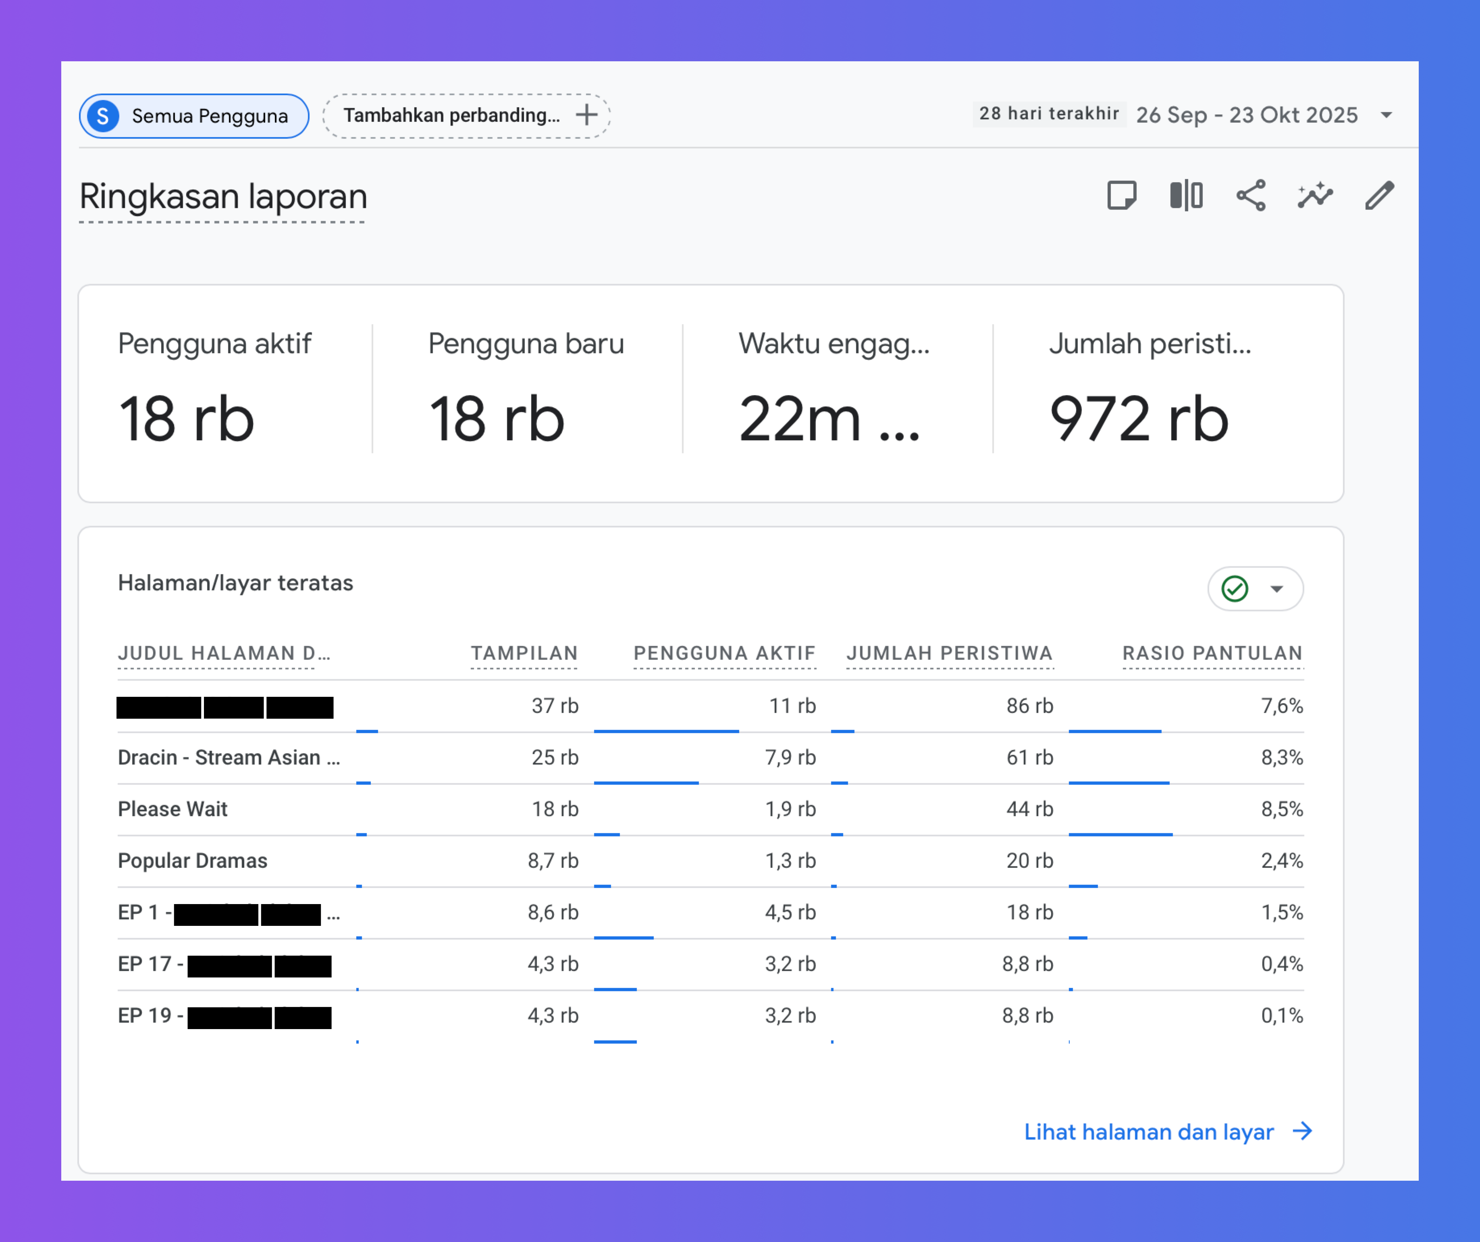Open the Insights sparkline icon
This screenshot has height=1242, width=1480.
(x=1315, y=195)
